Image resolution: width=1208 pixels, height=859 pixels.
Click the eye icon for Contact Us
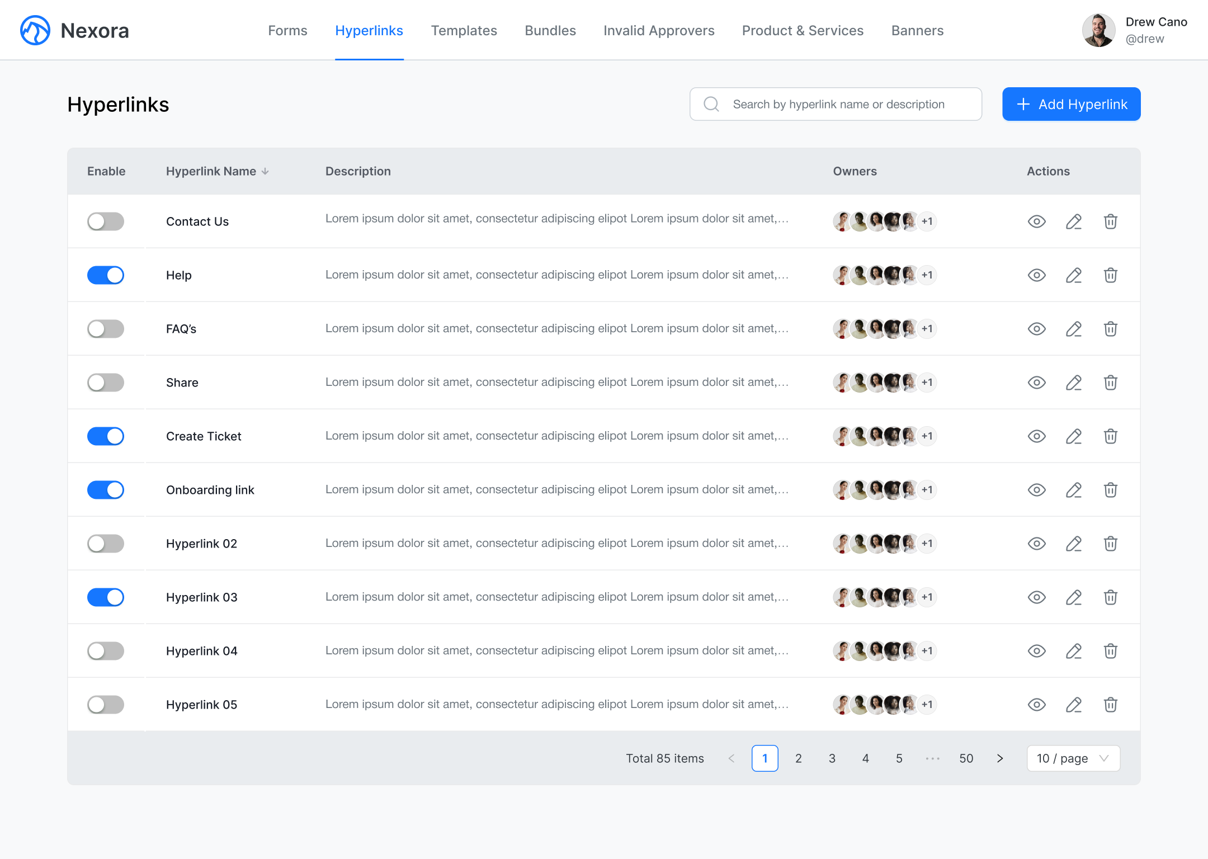pyautogui.click(x=1036, y=221)
